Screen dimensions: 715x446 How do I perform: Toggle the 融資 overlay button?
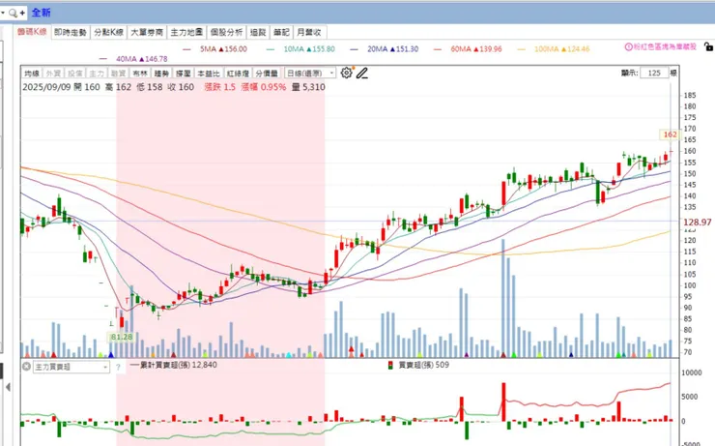coord(118,73)
